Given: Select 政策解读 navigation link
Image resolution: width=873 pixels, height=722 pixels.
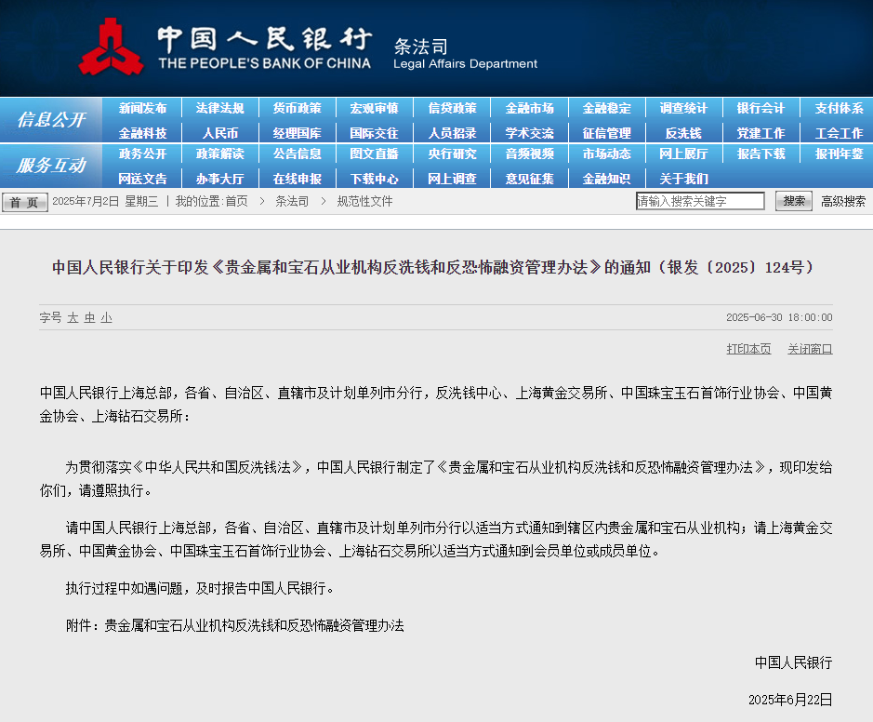Looking at the screenshot, I should pos(220,154).
